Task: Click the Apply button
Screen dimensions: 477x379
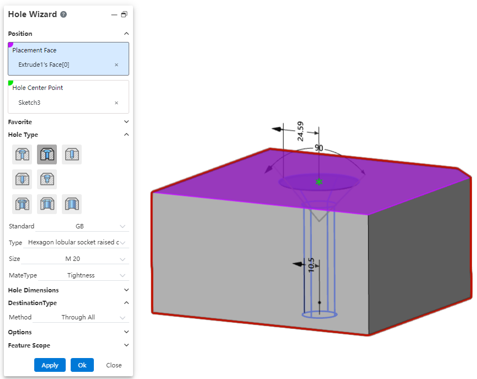Action: point(50,365)
